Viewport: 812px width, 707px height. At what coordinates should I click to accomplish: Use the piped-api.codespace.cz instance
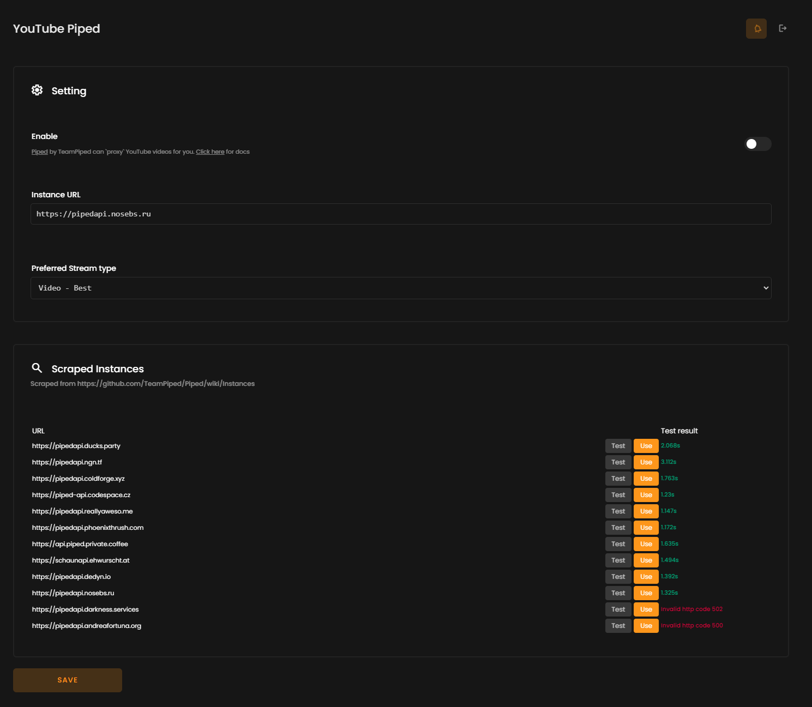[x=646, y=495]
